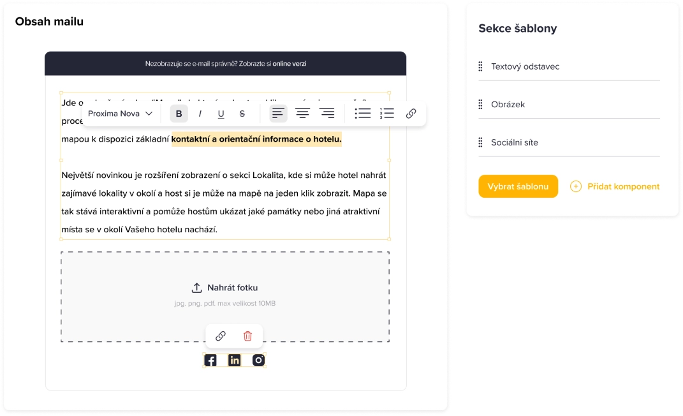Toggle underline formatting in text toolbar
The height and width of the screenshot is (416, 683).
click(221, 114)
